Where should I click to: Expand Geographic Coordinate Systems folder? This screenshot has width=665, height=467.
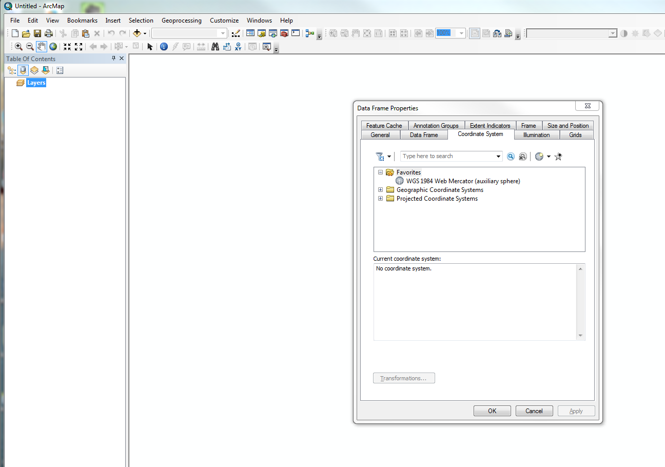click(380, 190)
